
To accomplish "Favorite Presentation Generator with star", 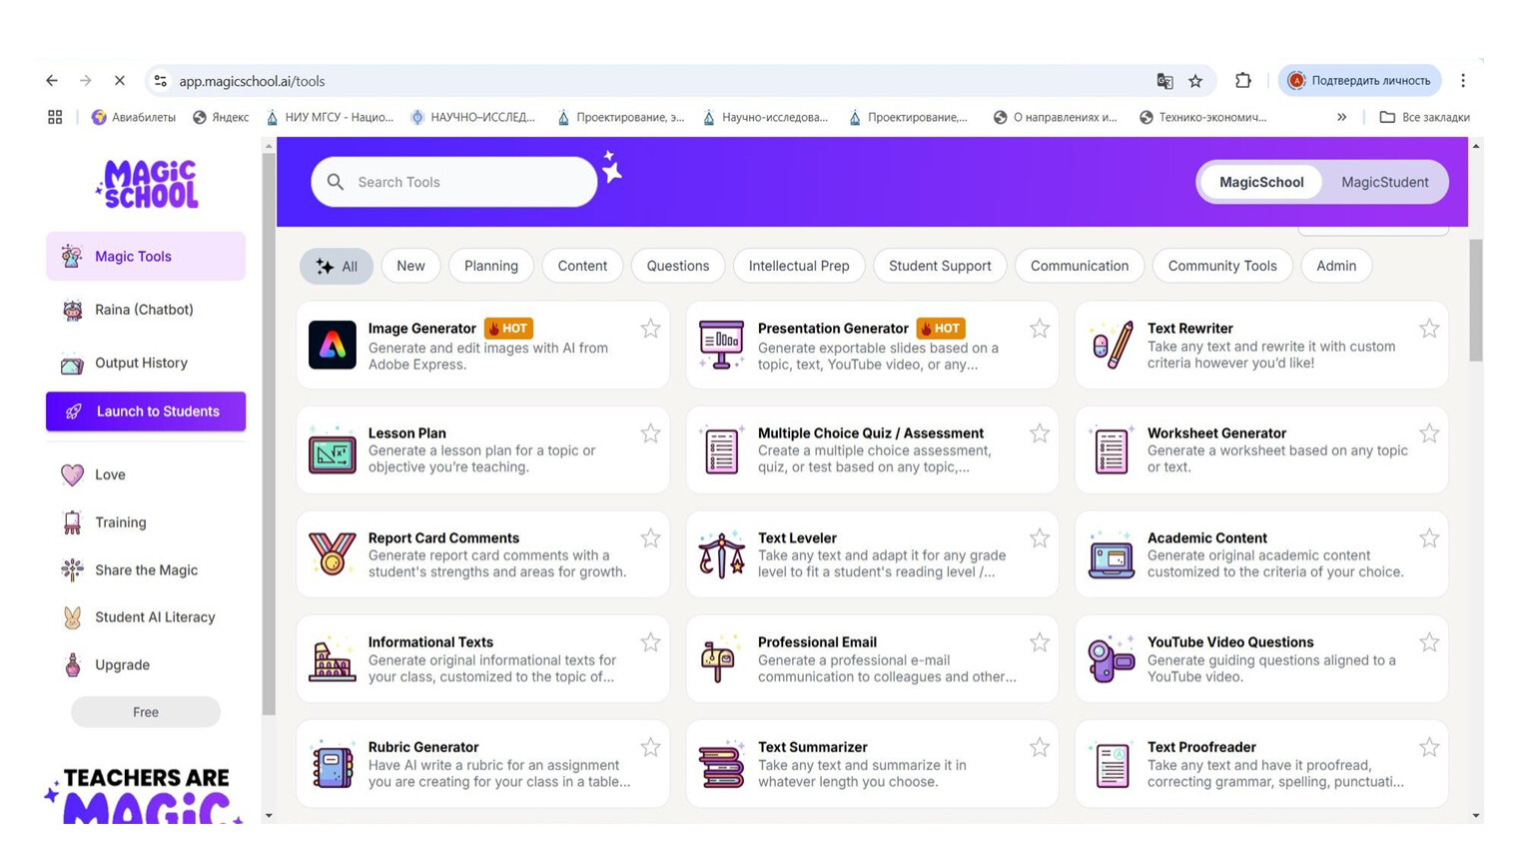I will click(1040, 329).
